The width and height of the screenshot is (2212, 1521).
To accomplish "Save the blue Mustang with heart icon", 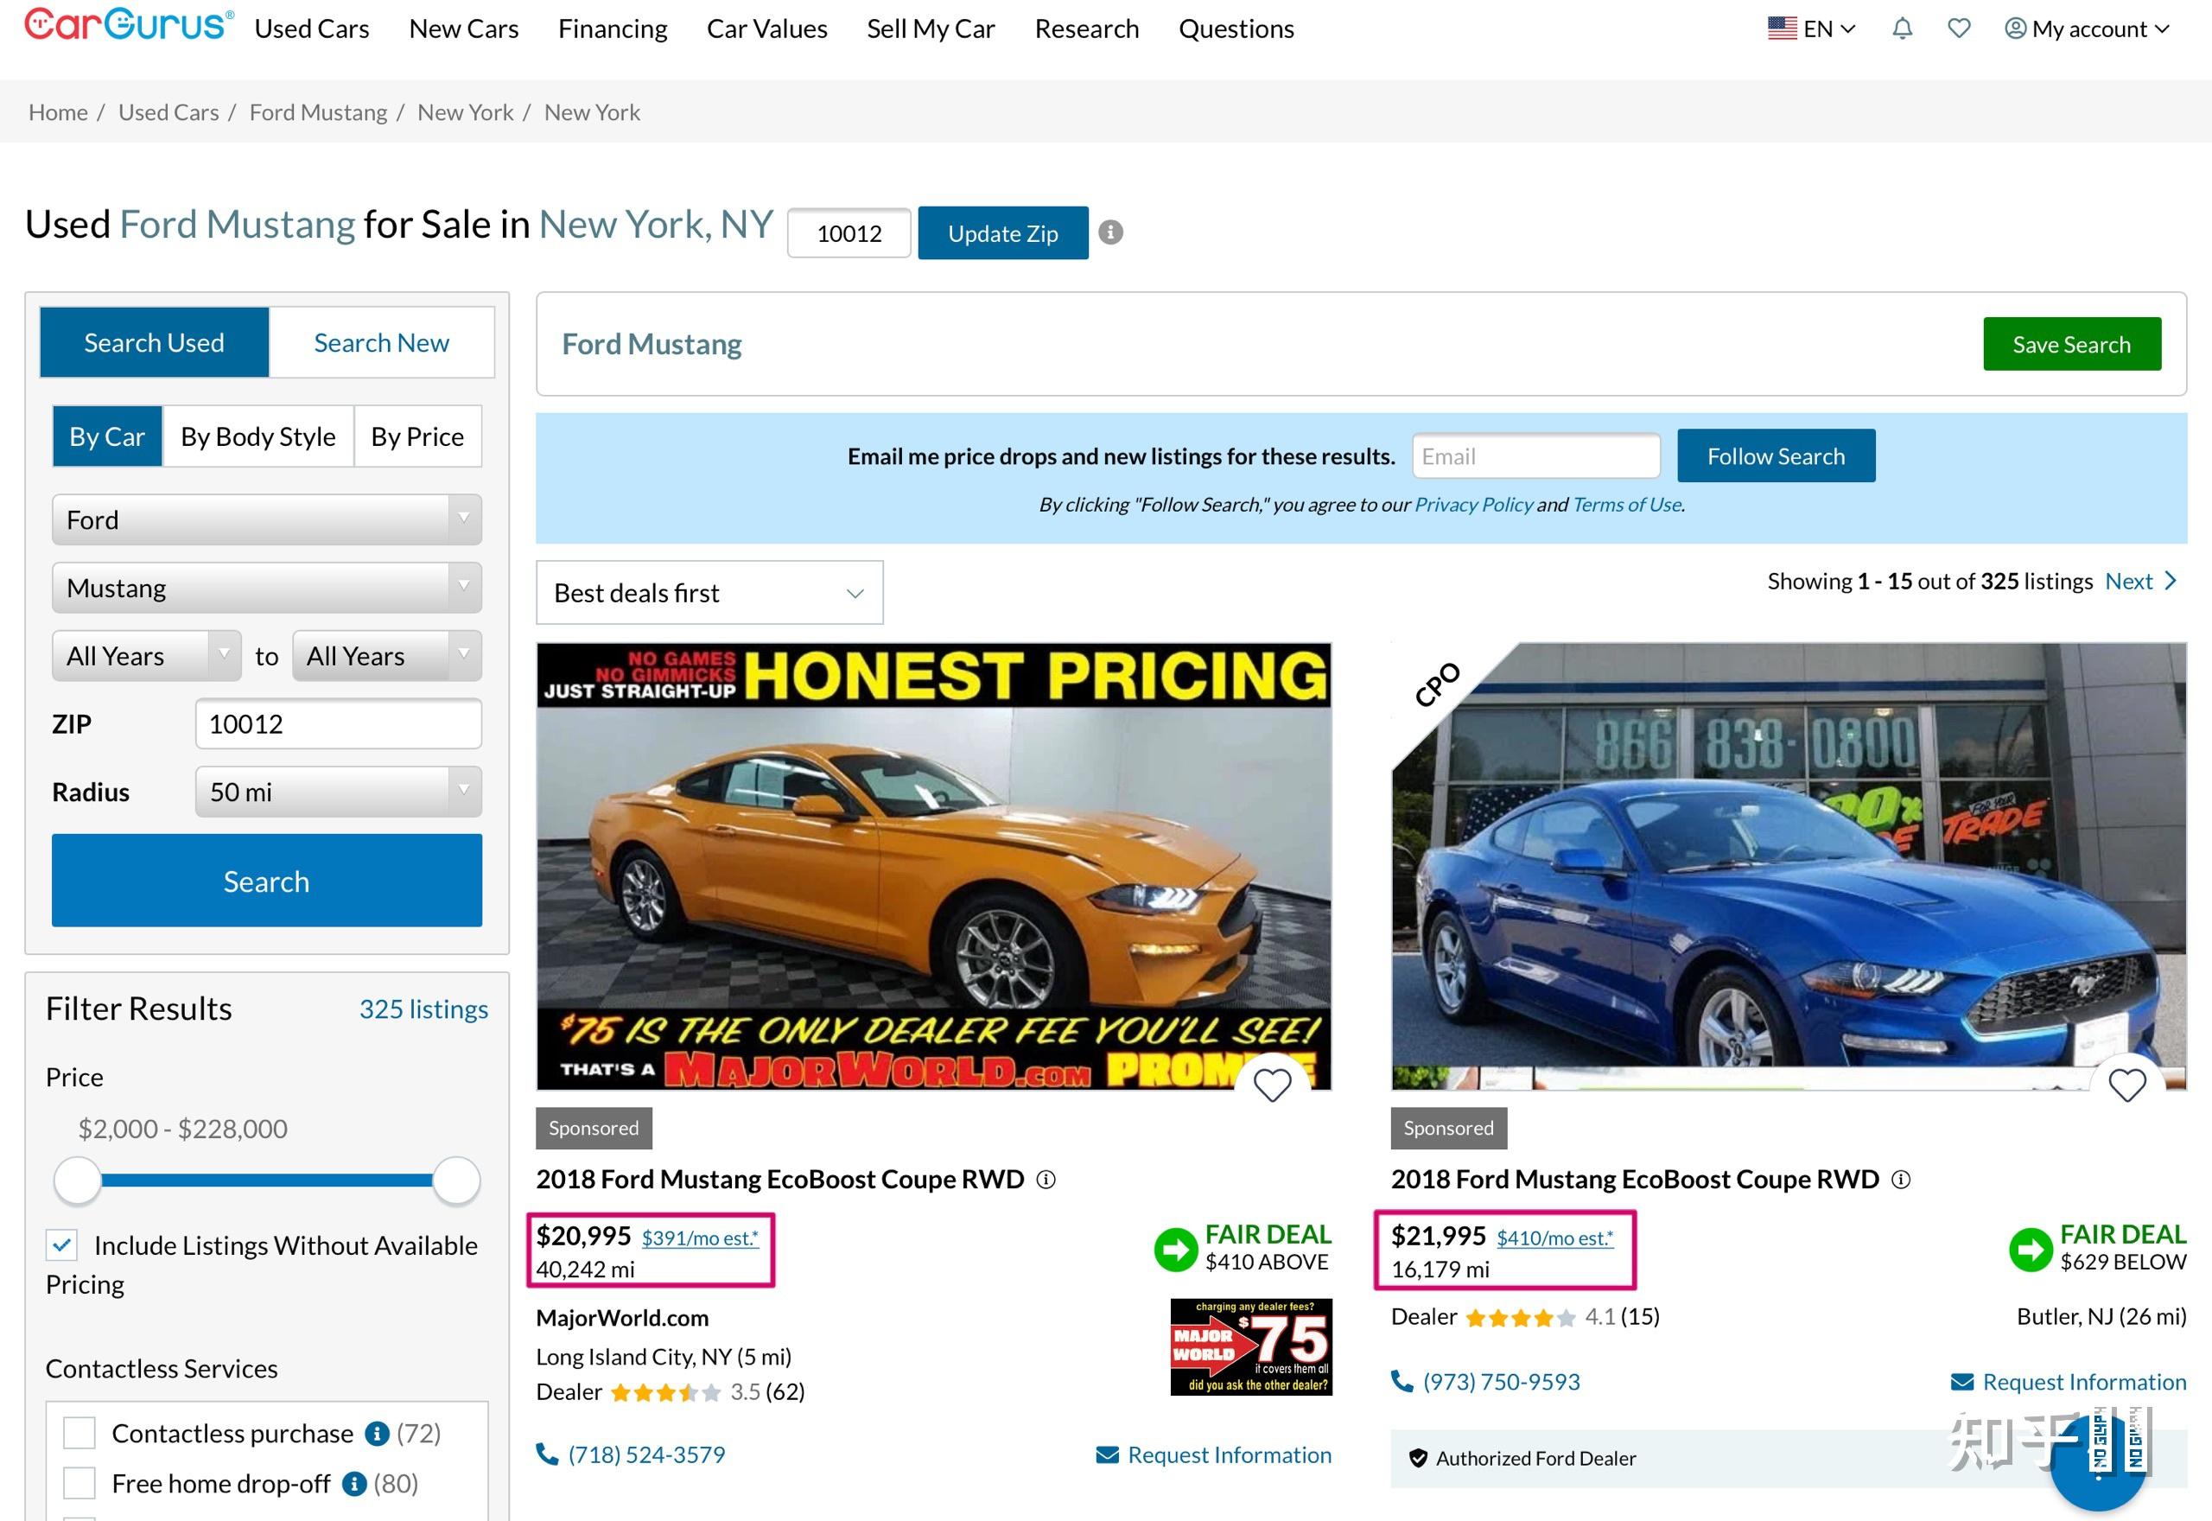I will 2127,1085.
